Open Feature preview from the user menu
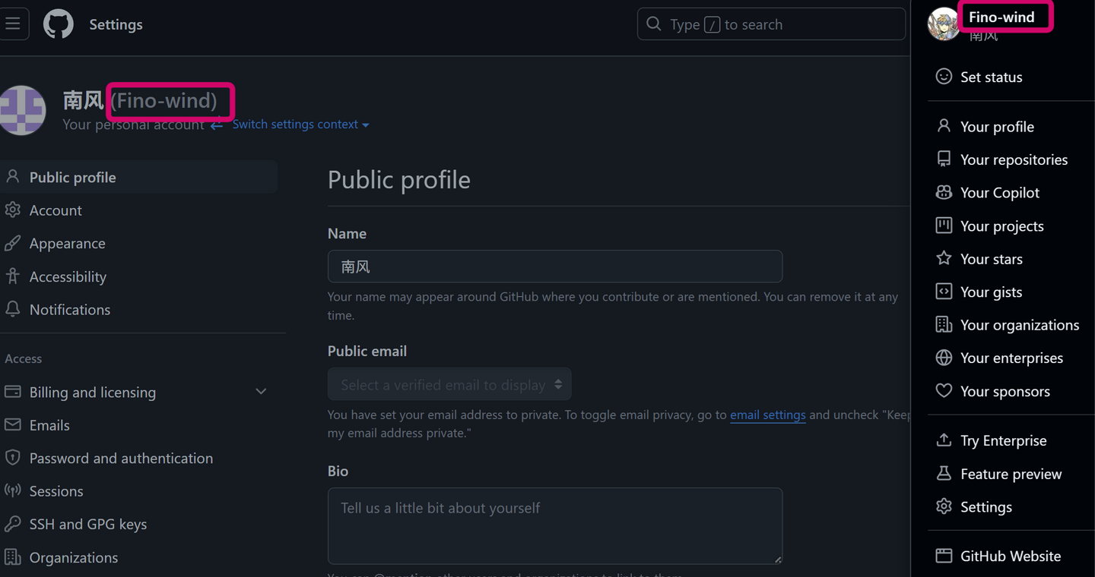Image resolution: width=1095 pixels, height=577 pixels. 1011,474
